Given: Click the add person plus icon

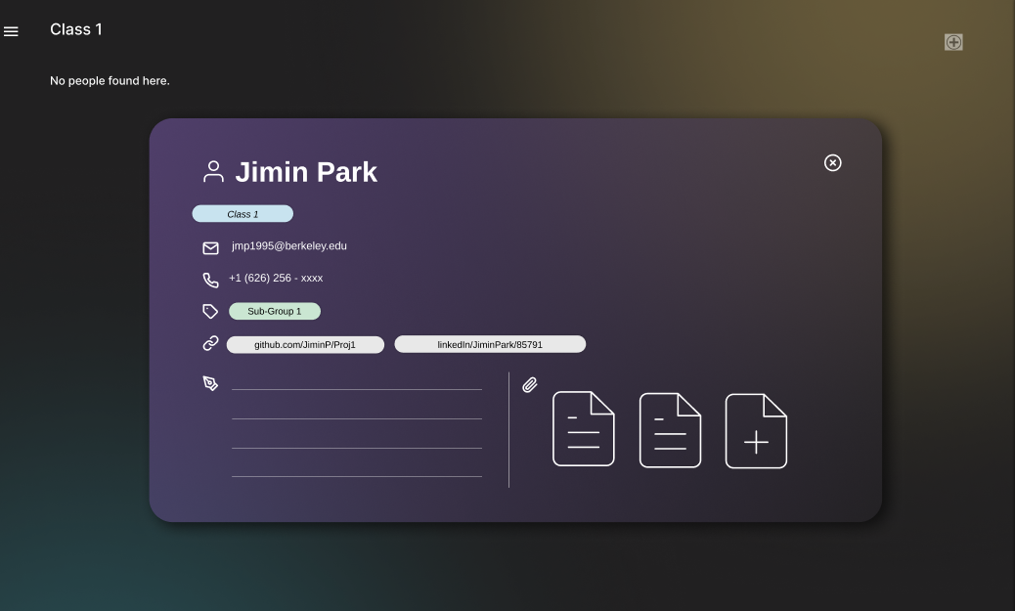Looking at the screenshot, I should 953,42.
